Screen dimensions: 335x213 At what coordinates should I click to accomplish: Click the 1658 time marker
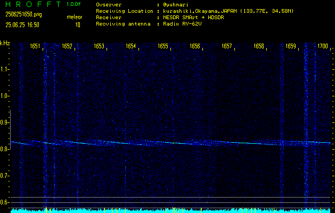click(259, 46)
